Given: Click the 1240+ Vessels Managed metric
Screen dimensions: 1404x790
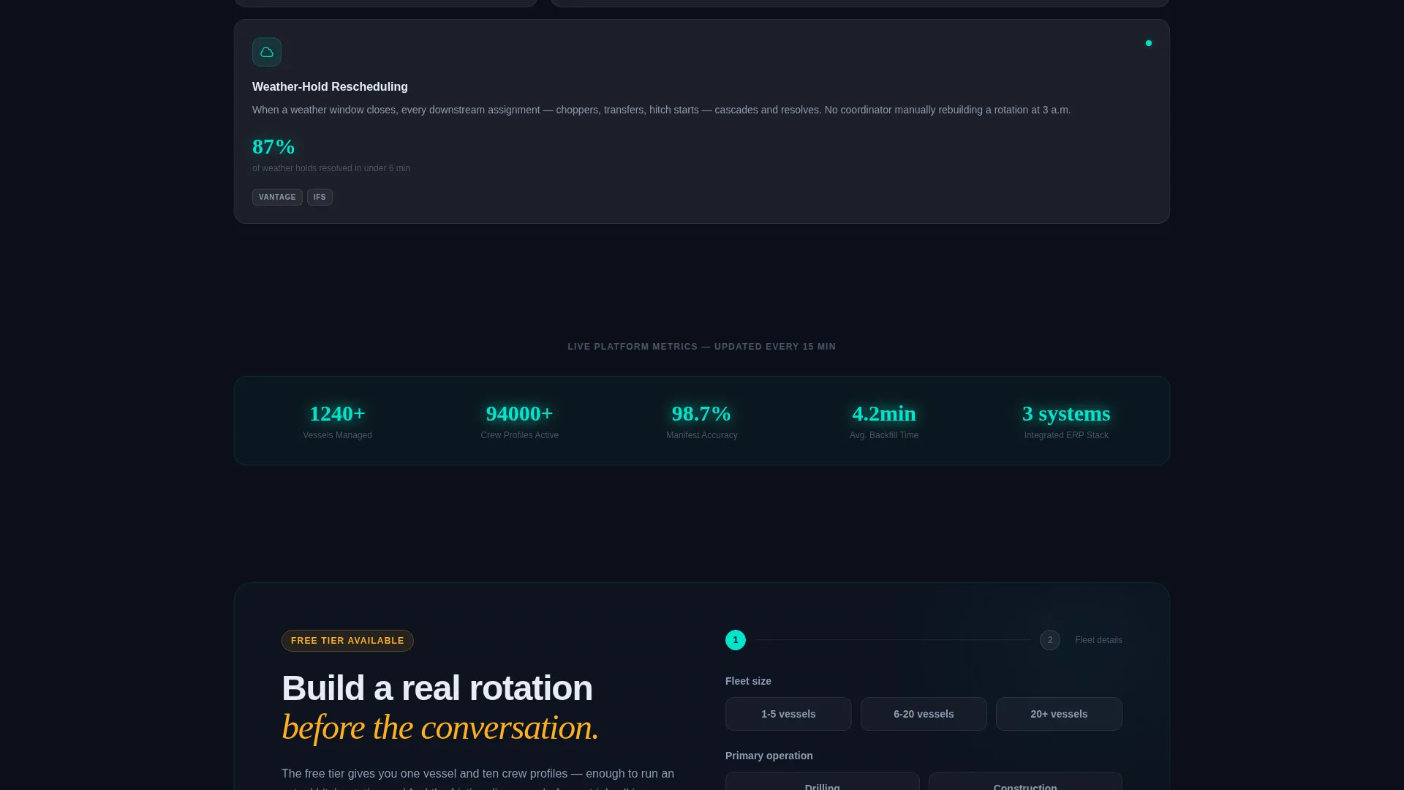Looking at the screenshot, I should click(x=337, y=421).
